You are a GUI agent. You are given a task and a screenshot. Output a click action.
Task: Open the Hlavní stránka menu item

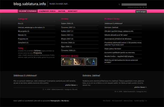(x=28, y=11)
